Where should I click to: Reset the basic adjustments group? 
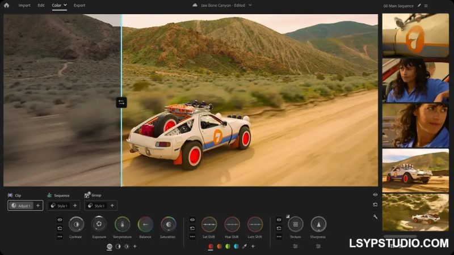[x=60, y=228]
